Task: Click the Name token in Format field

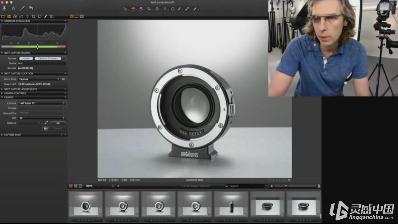Action: [26, 58]
